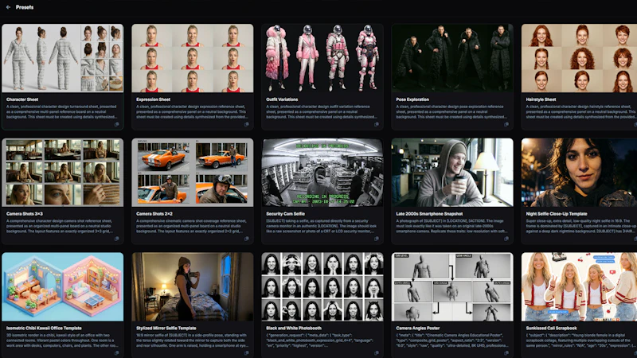Open the Stylized Mirror Selfie thumbnail

(x=193, y=287)
